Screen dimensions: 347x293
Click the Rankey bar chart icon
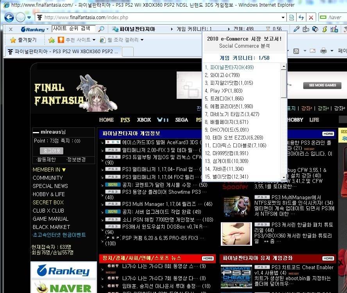334,29
